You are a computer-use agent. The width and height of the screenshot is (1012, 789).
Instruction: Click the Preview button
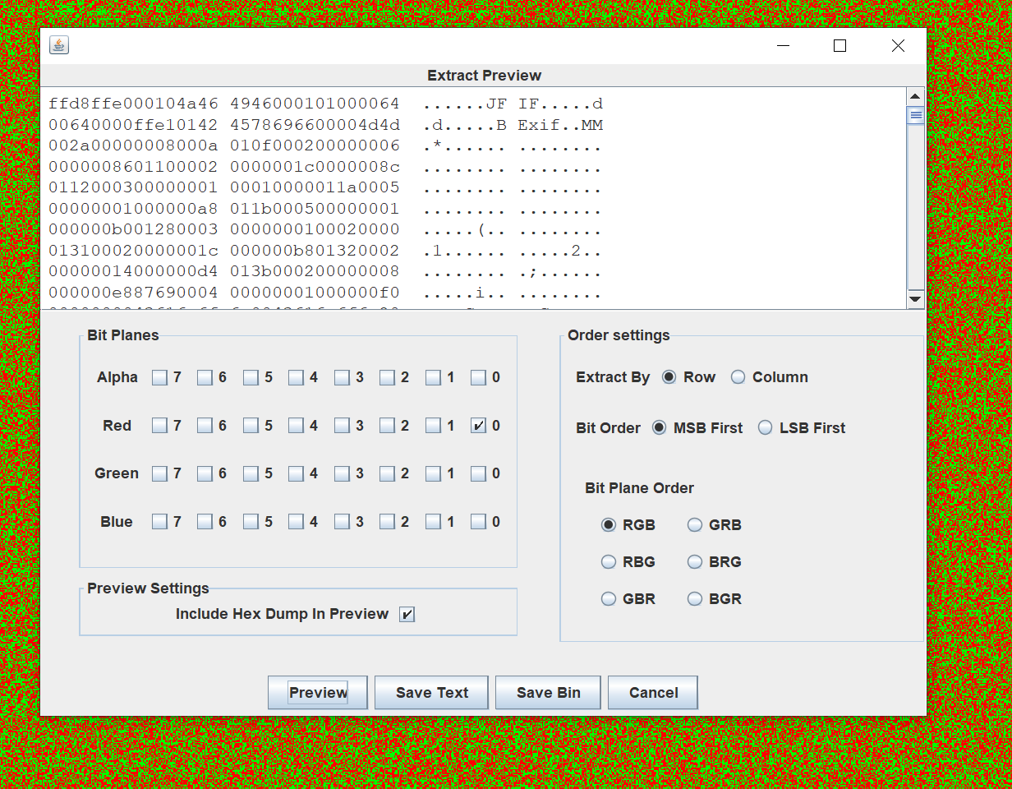click(x=318, y=693)
